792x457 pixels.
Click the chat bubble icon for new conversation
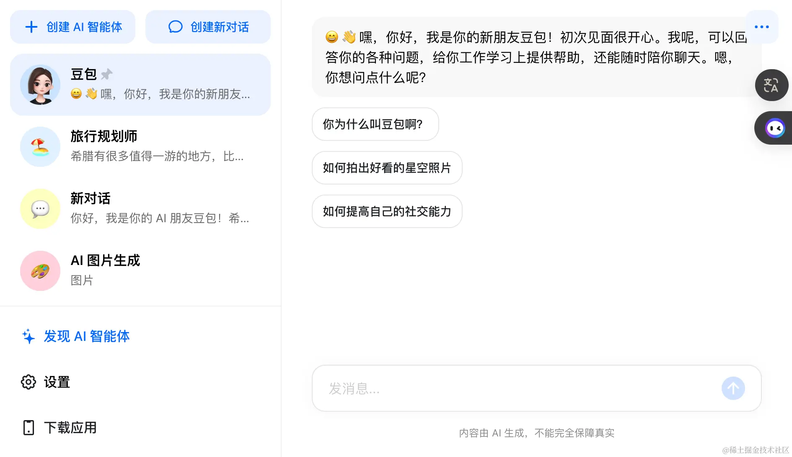pyautogui.click(x=175, y=27)
